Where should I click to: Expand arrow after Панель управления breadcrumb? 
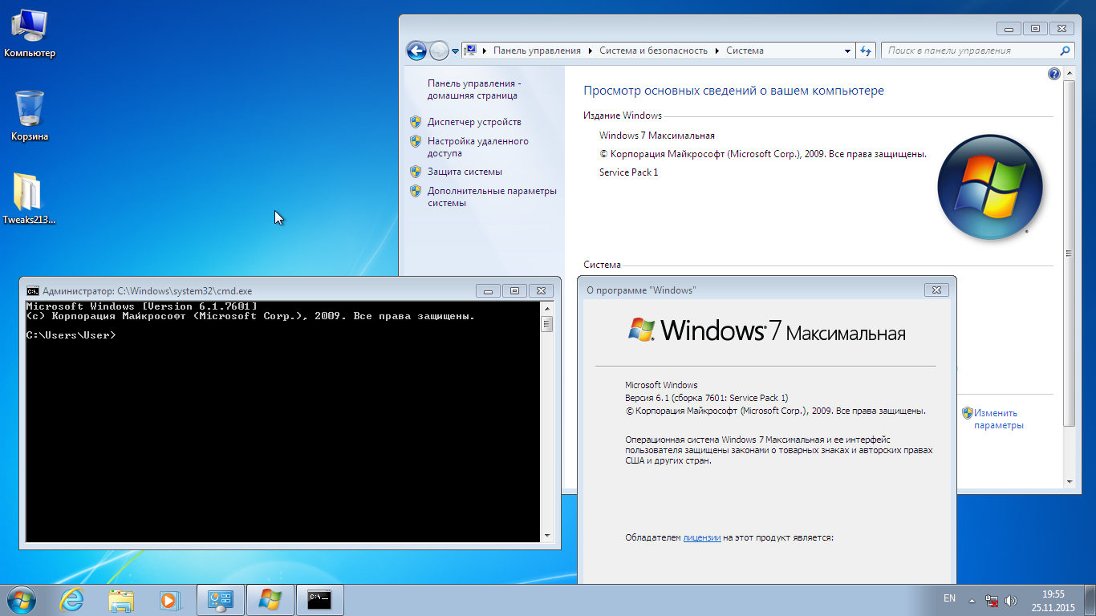(x=591, y=51)
